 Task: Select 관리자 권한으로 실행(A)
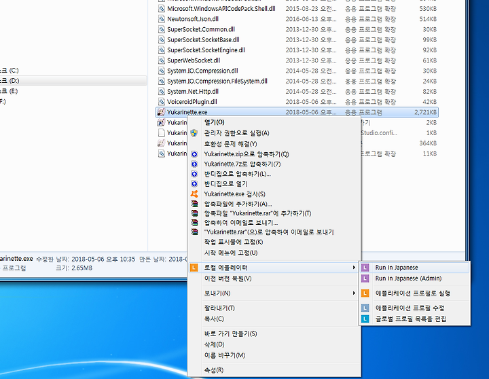pyautogui.click(x=274, y=133)
